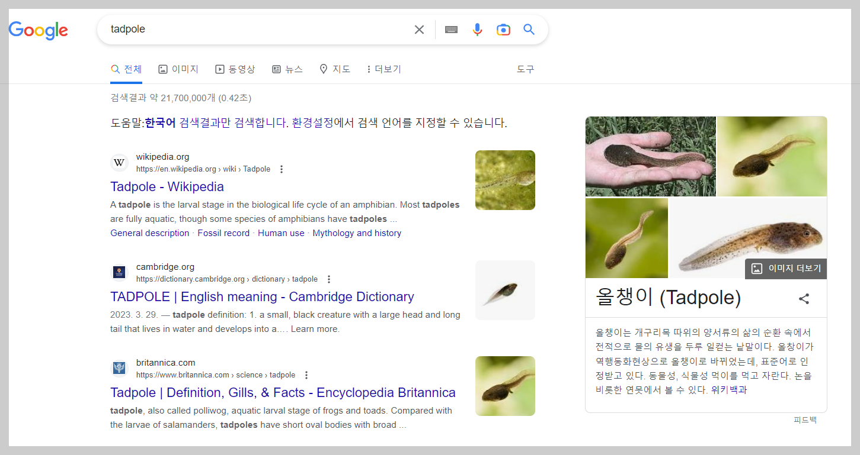Open the Cambridge Dictionary result title
The height and width of the screenshot is (455, 860).
click(x=262, y=297)
